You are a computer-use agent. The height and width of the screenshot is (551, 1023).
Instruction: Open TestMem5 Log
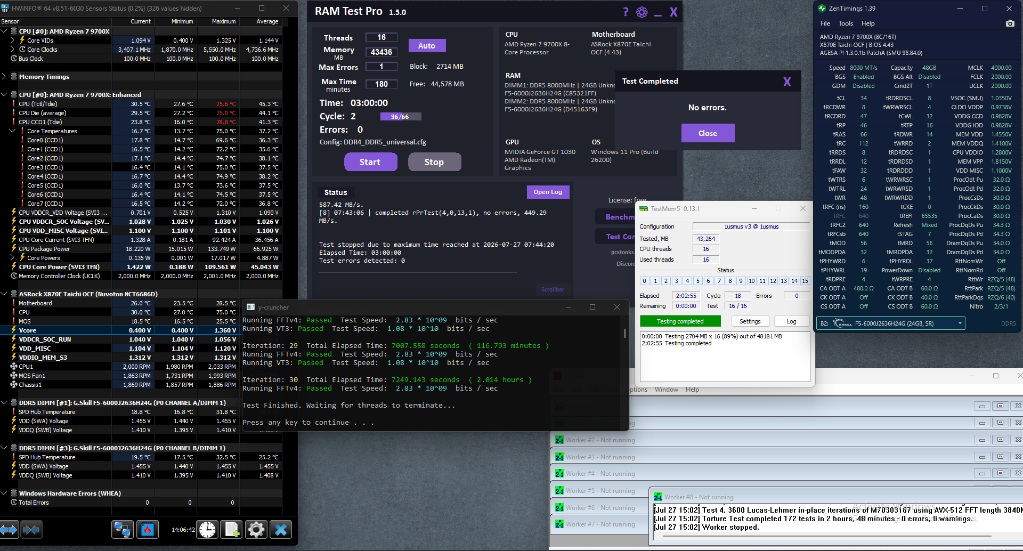tap(791, 321)
